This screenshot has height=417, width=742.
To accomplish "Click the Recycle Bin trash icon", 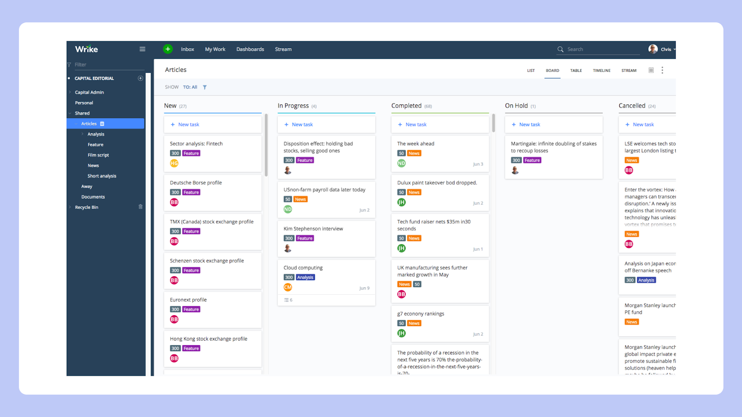I will click(x=141, y=207).
